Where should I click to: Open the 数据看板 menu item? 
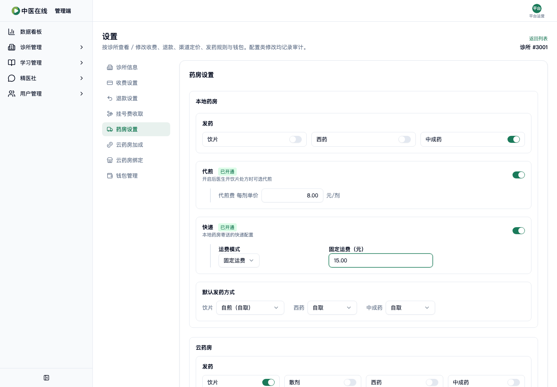46,32
